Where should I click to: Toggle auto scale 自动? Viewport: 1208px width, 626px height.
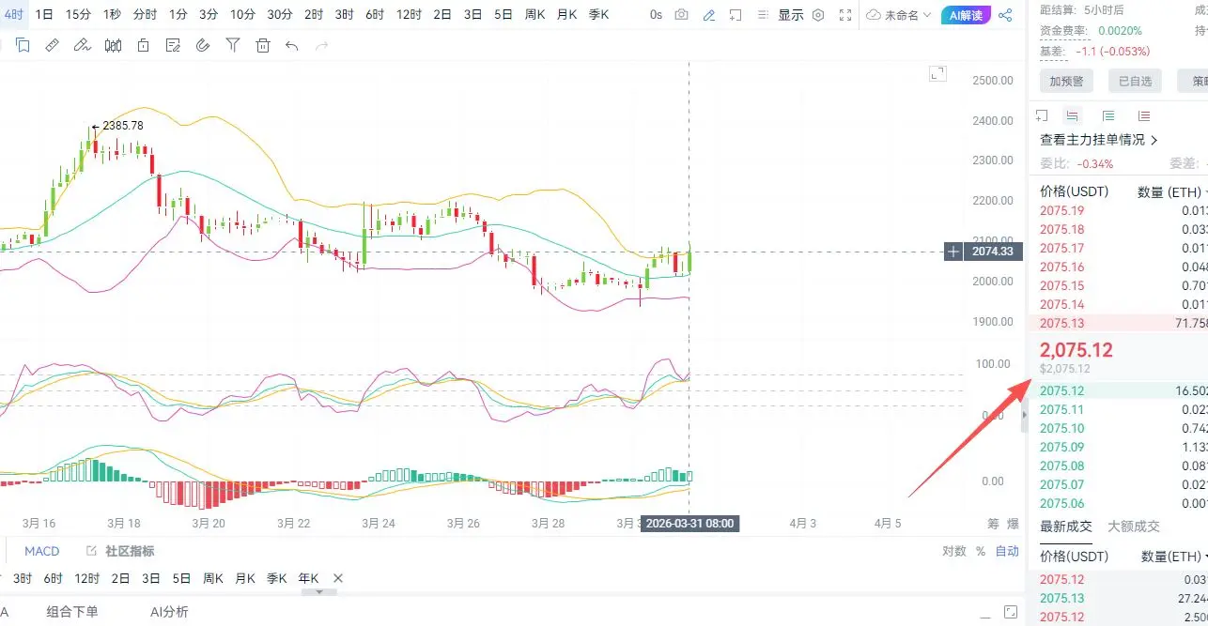pos(1007,551)
